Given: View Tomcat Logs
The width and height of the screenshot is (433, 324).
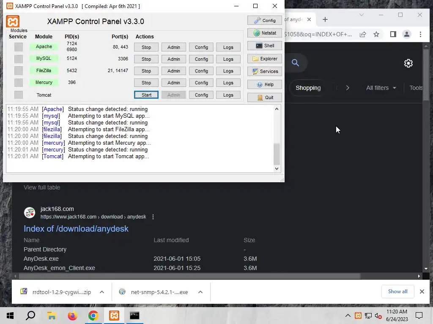Looking at the screenshot, I should (228, 95).
